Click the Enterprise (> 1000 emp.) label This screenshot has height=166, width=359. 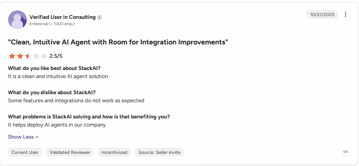pyautogui.click(x=52, y=24)
